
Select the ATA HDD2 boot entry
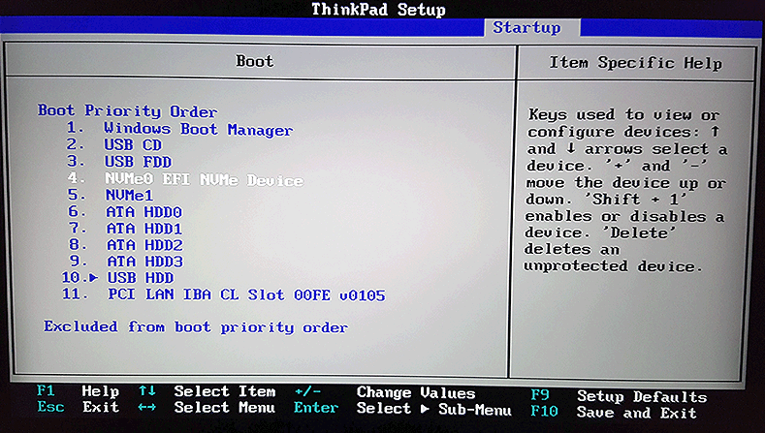144,245
